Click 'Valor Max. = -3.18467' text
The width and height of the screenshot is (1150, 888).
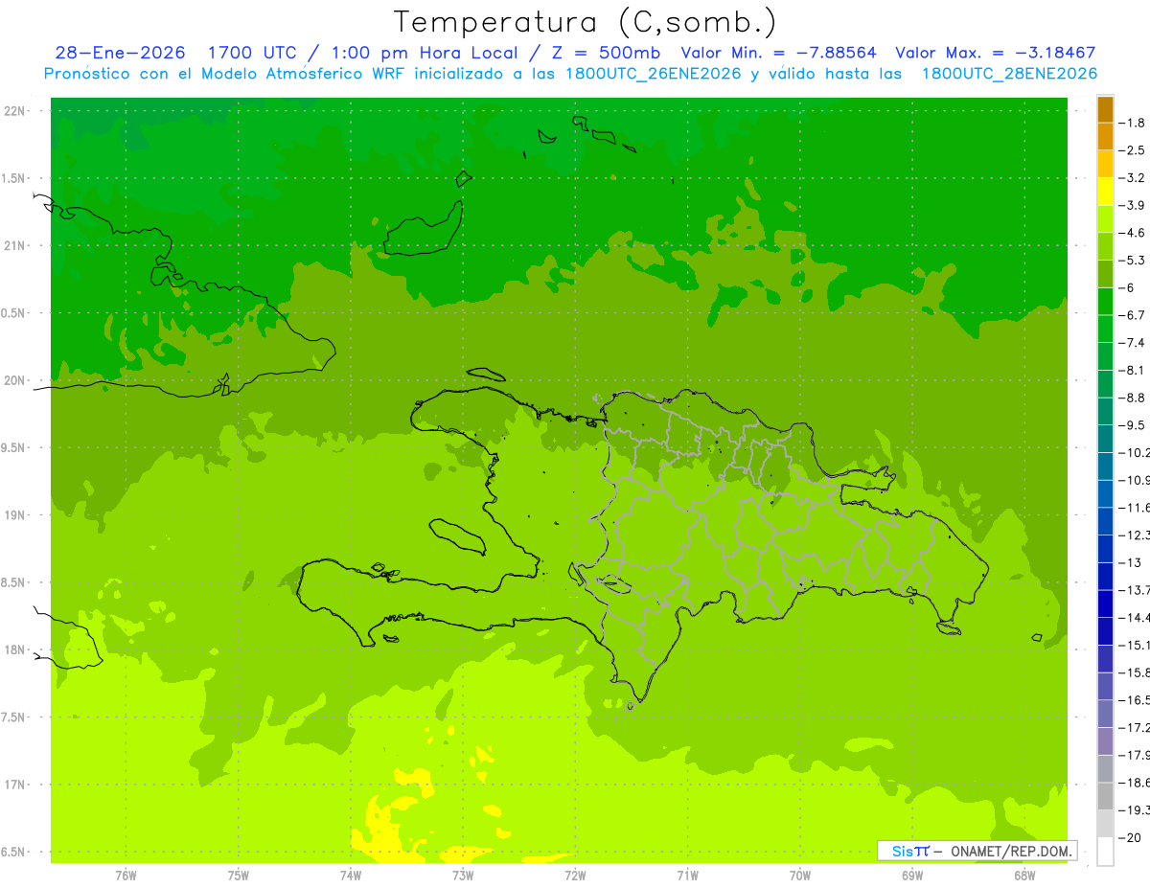point(995,53)
